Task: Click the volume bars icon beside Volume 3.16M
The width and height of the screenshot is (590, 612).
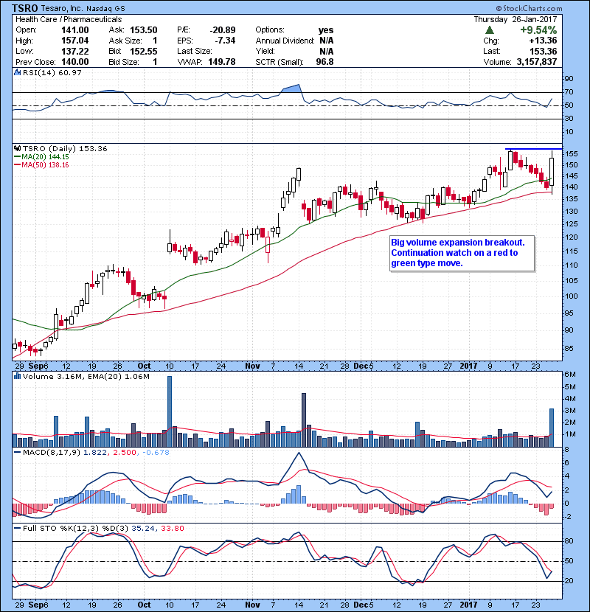Action: [x=17, y=377]
